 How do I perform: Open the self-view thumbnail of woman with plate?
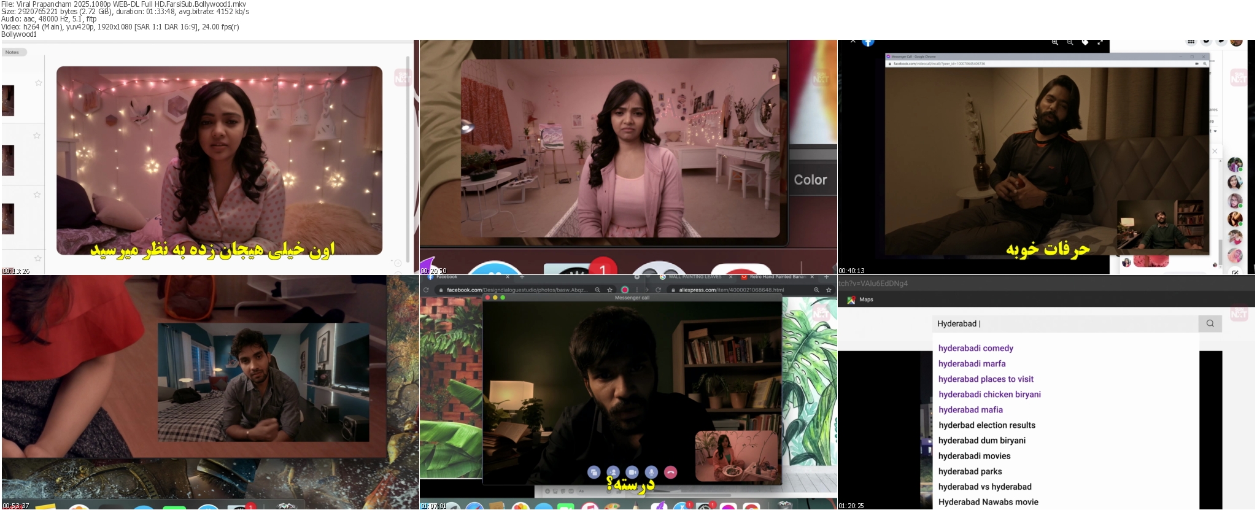737,455
